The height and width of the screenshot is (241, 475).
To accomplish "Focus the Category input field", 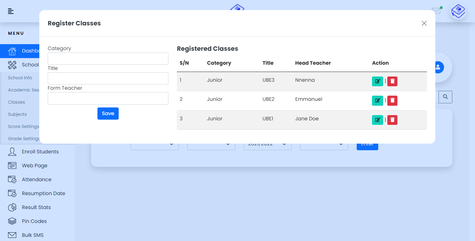I will (x=108, y=58).
